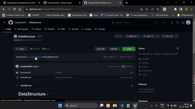The width and height of the screenshot is (195, 109).
Task: Open the Chrome three-dot menu
Action: click(x=192, y=9)
